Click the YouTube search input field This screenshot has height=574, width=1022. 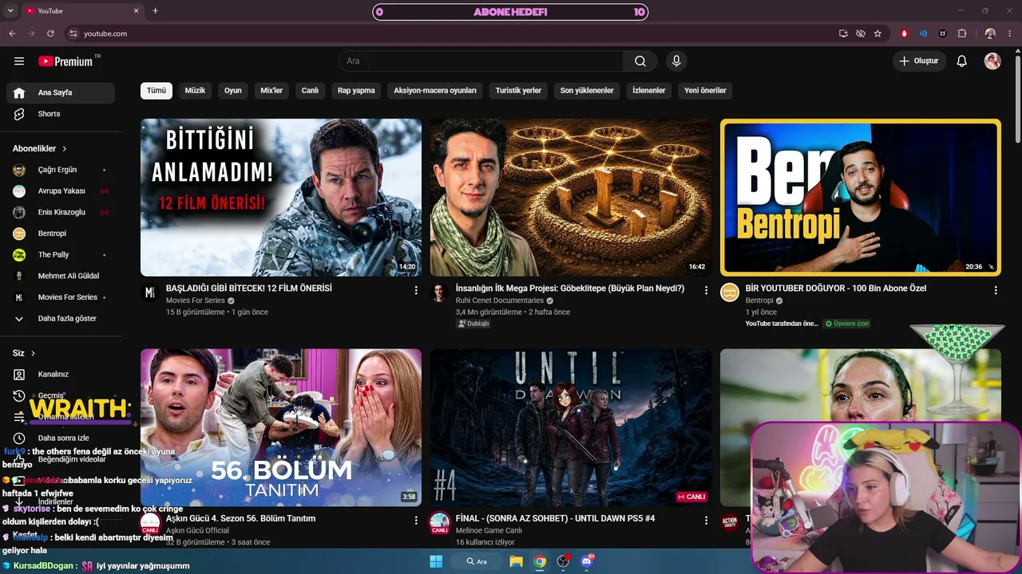[x=481, y=61]
